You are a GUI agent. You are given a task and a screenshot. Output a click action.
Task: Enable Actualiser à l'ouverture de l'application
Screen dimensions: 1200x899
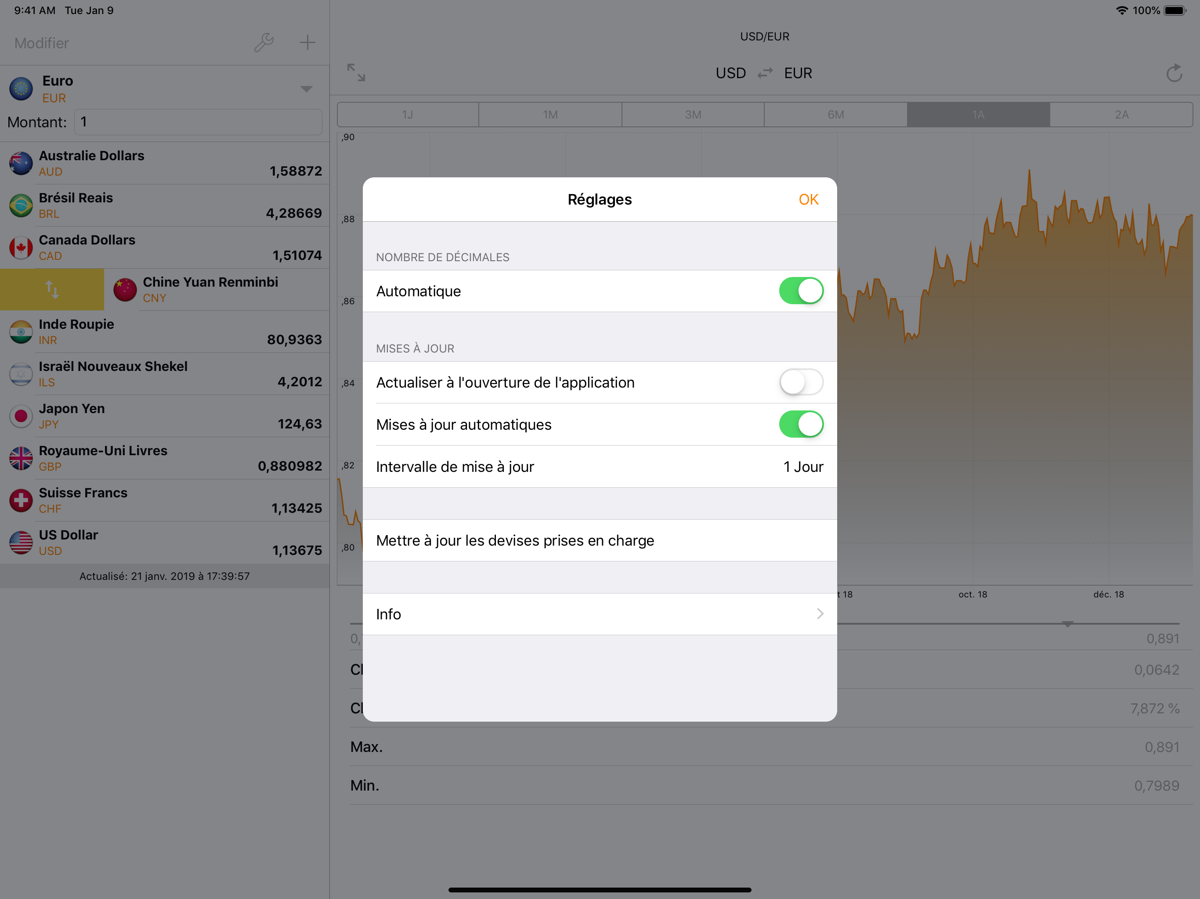tap(801, 382)
